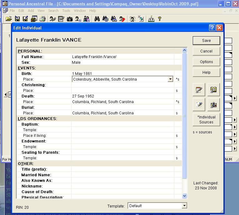Click the Add Family toolbar icon

(87, 19)
